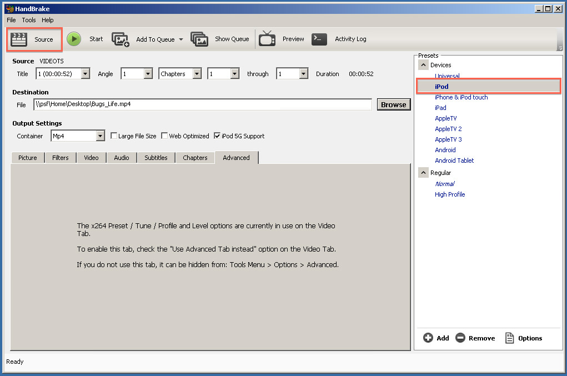
Task: Uncheck the iPod 5G Support checkbox
Action: 217,136
